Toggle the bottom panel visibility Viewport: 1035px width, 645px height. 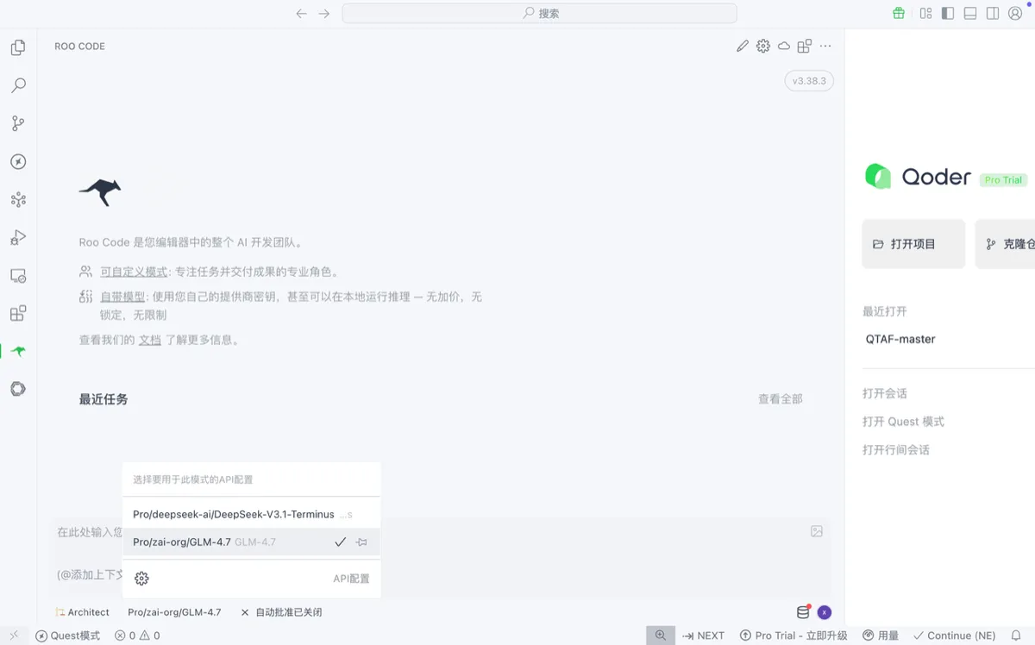point(970,13)
